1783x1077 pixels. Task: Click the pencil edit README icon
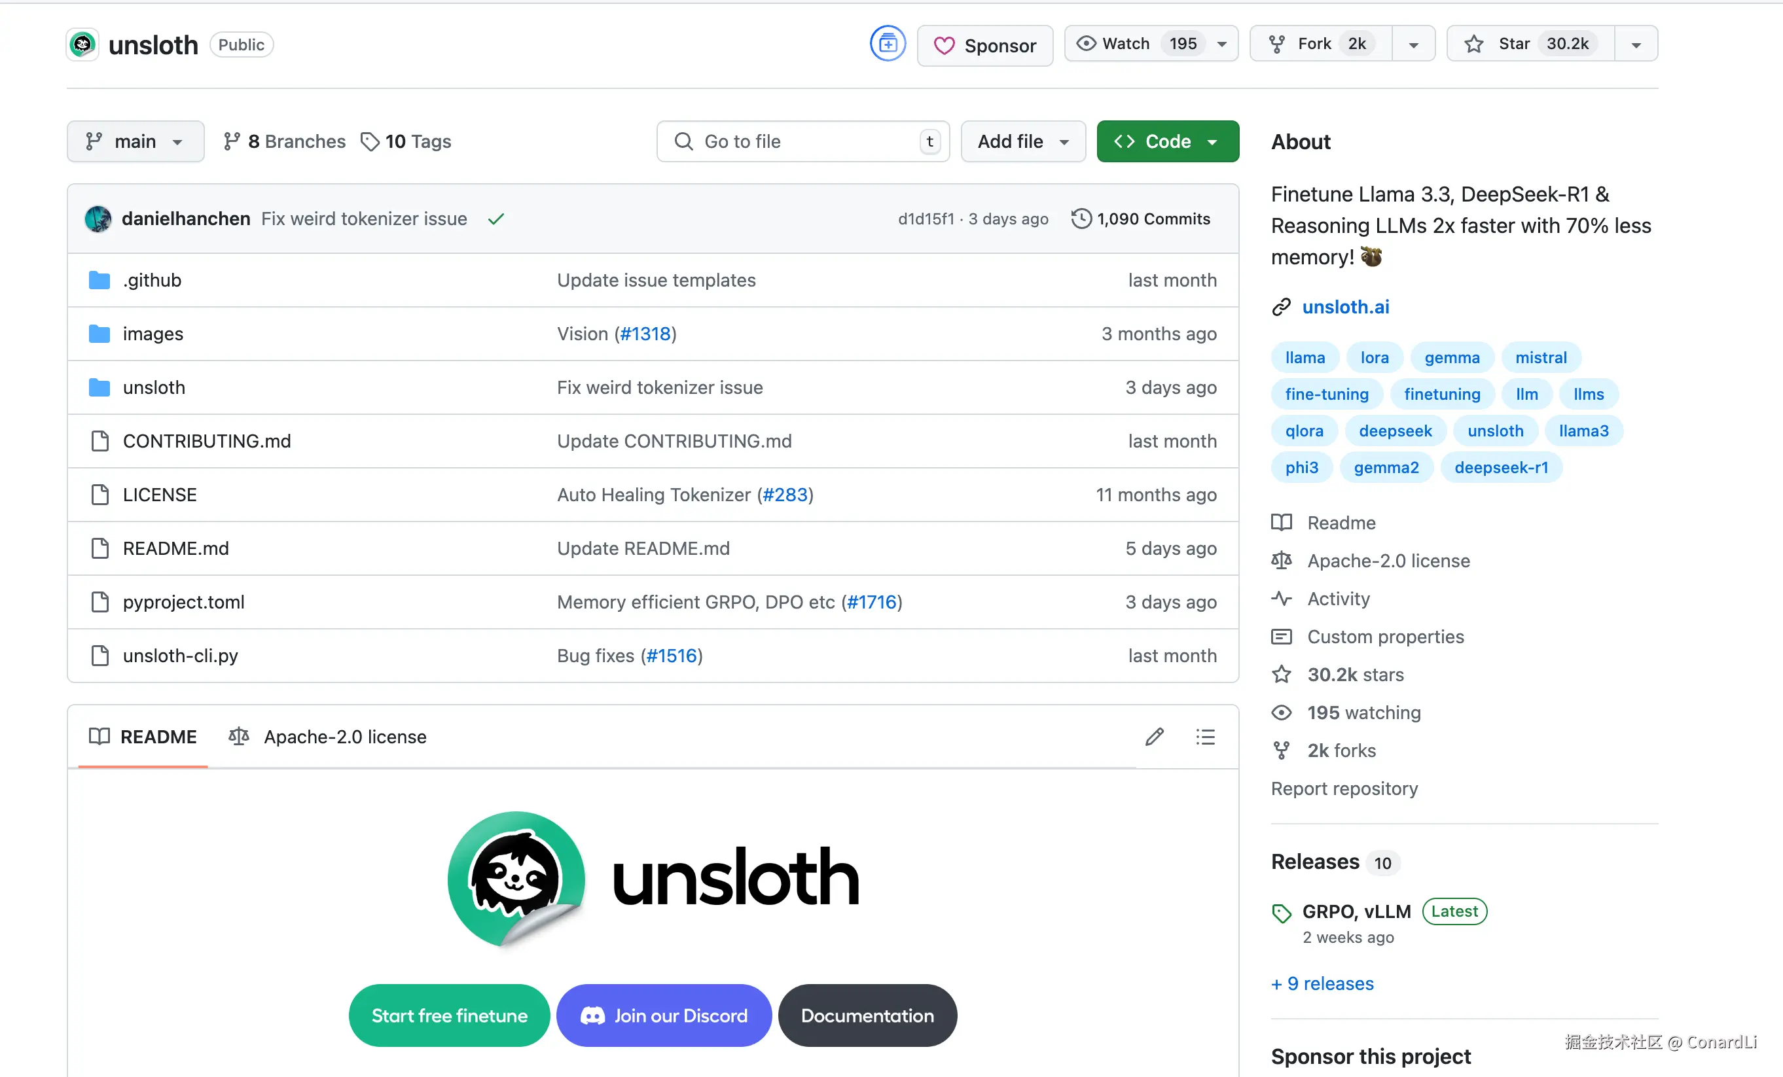(x=1154, y=736)
